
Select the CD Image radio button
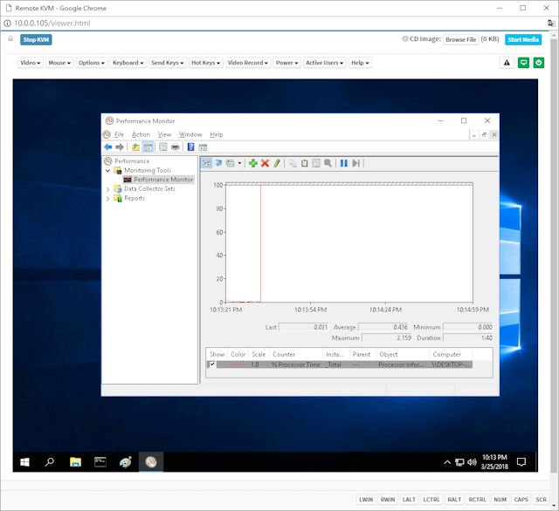[405, 38]
